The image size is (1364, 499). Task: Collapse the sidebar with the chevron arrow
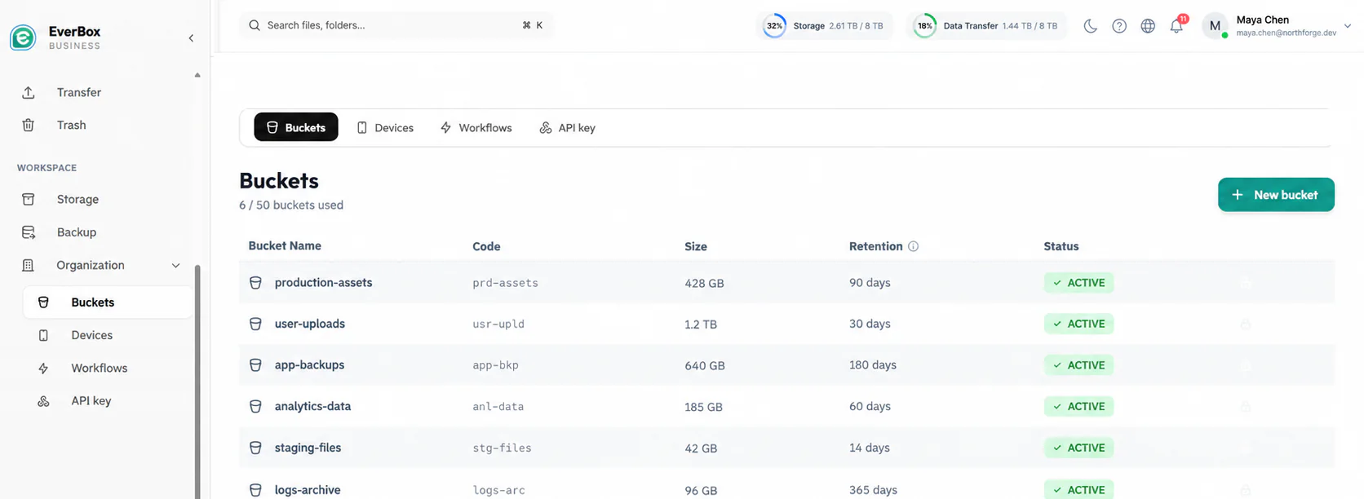[x=191, y=38]
